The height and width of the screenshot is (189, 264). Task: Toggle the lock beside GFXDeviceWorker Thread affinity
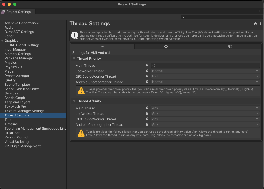coord(147,119)
